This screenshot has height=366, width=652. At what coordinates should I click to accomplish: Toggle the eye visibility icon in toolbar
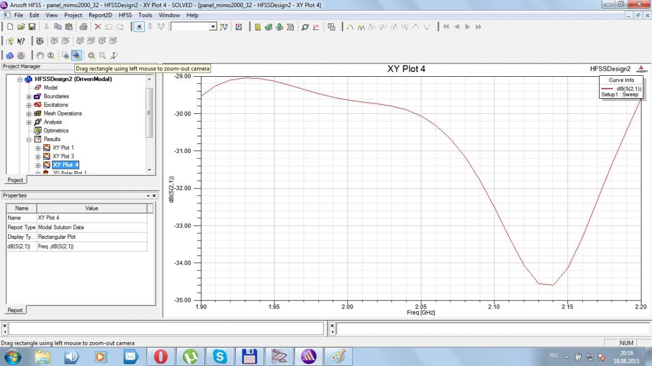(x=40, y=41)
